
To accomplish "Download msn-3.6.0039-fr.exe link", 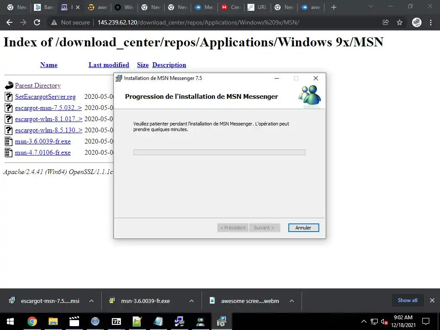I will (43, 141).
